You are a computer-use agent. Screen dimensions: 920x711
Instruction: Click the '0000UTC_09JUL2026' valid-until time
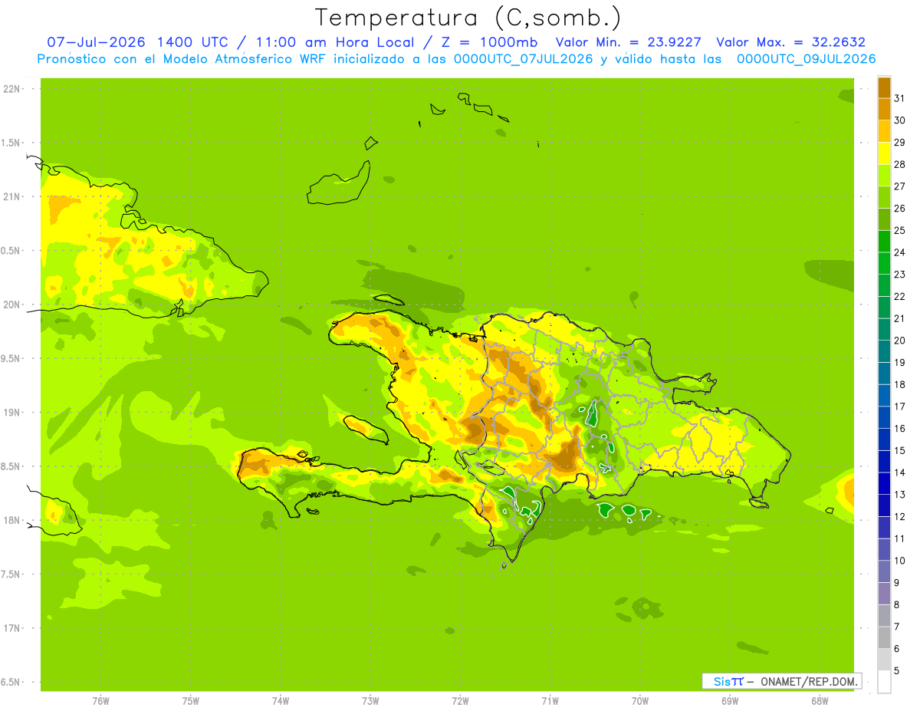tap(807, 59)
